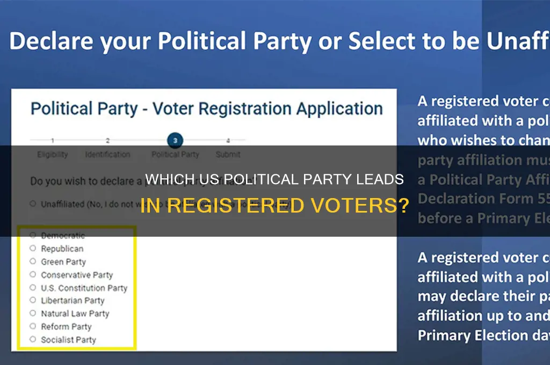This screenshot has height=365, width=550.
Task: Select the Republican party radio button
Action: point(33,249)
